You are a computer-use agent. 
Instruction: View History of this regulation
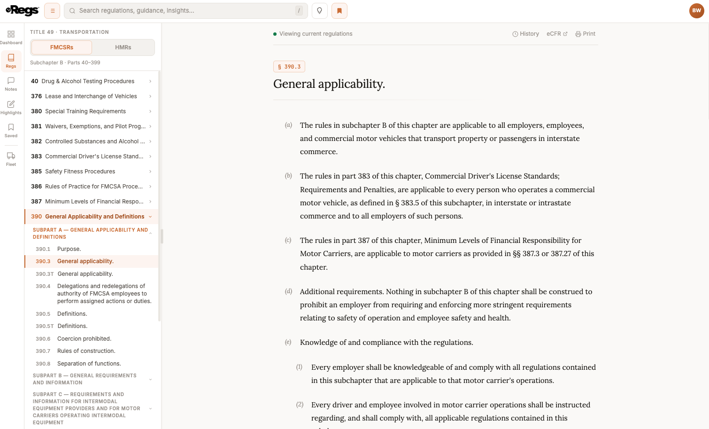tap(525, 34)
